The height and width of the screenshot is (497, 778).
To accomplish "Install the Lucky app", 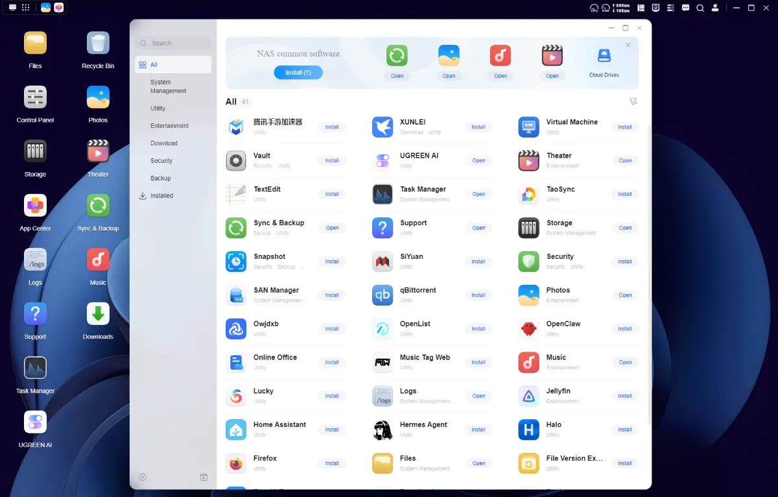I will (x=332, y=396).
